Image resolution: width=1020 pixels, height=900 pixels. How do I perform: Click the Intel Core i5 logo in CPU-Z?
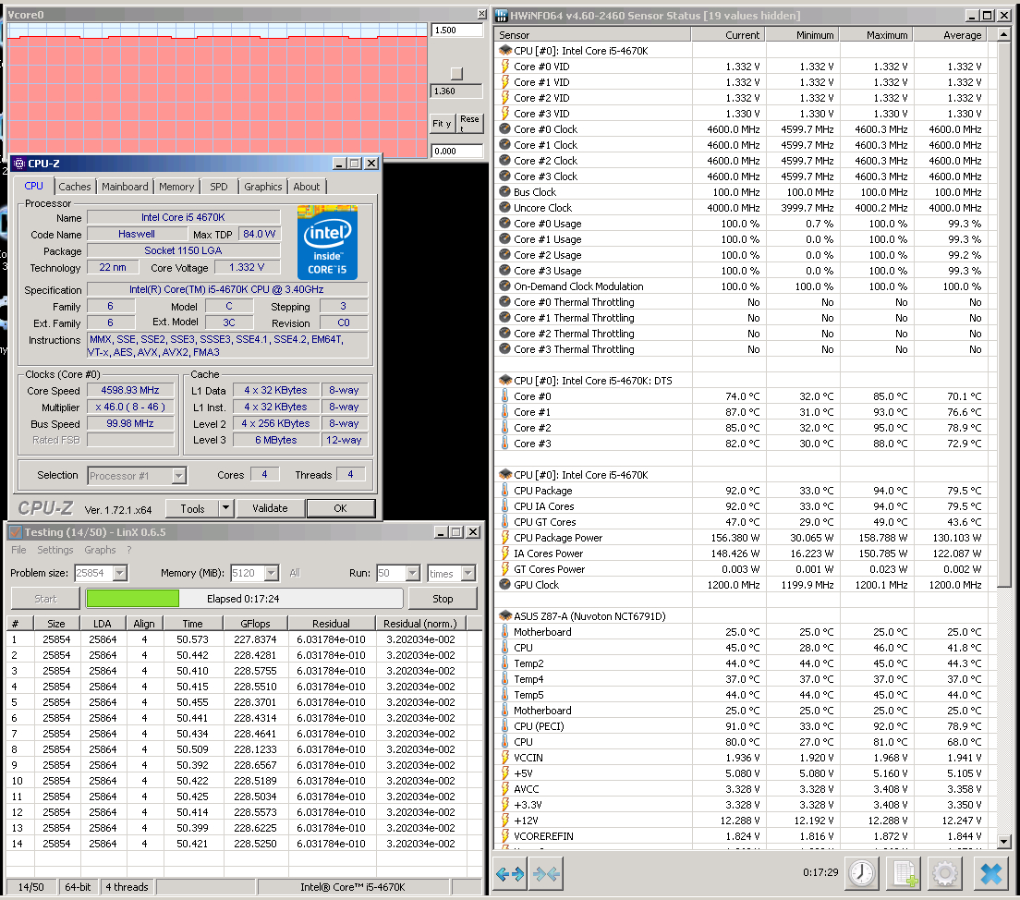pyautogui.click(x=327, y=243)
